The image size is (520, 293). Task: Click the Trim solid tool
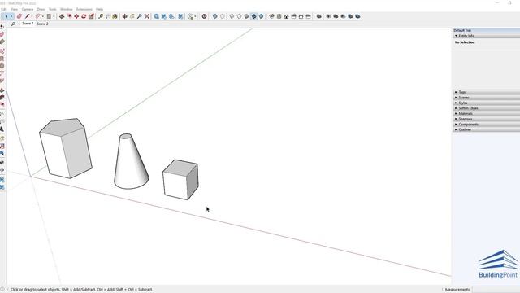click(350, 16)
